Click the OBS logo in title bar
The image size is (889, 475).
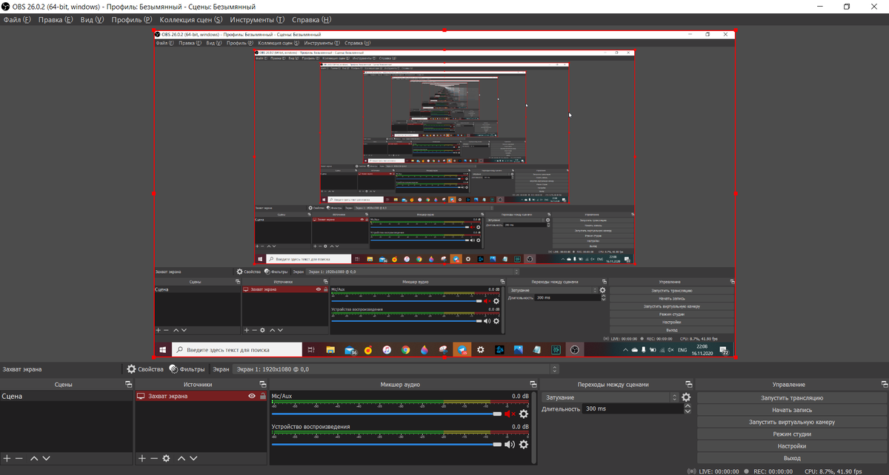click(x=6, y=6)
